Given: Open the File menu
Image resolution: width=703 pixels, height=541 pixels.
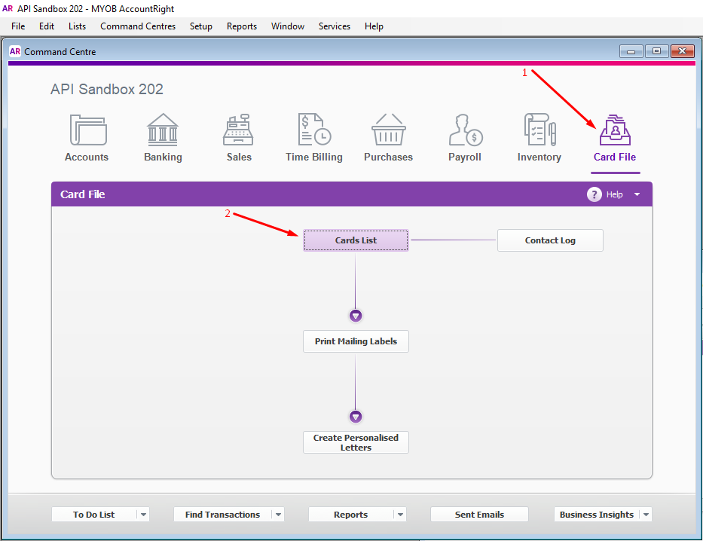Looking at the screenshot, I should point(18,26).
